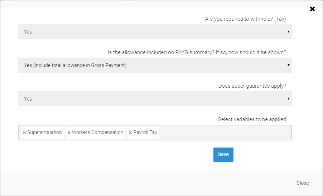
Task: Click the Close text button in footer
Action: (x=303, y=183)
